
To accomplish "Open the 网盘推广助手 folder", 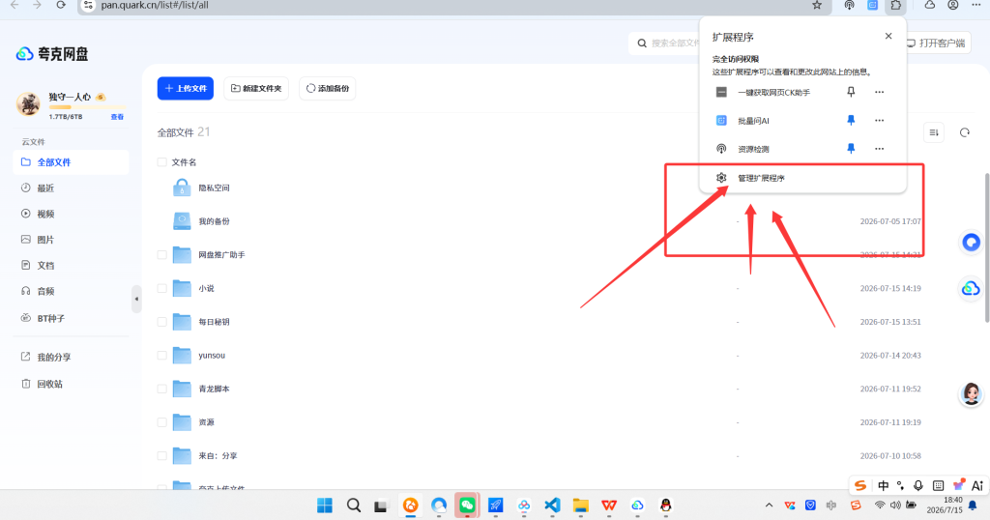I will pyautogui.click(x=221, y=255).
